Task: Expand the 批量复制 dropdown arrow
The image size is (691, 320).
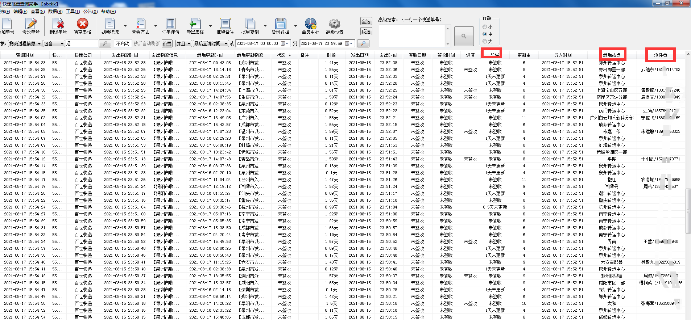Action: 265,26
